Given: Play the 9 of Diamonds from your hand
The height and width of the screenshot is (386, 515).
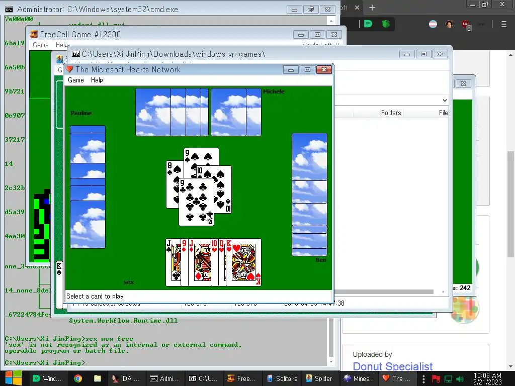Looking at the screenshot, I should (x=184, y=262).
